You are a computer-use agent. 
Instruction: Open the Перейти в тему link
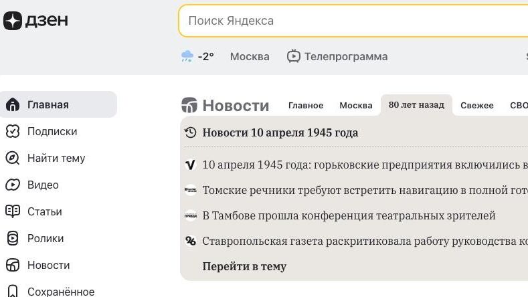pos(244,266)
